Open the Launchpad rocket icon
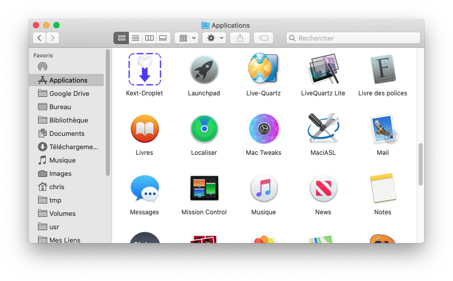This screenshot has height=281, width=453. pyautogui.click(x=204, y=69)
